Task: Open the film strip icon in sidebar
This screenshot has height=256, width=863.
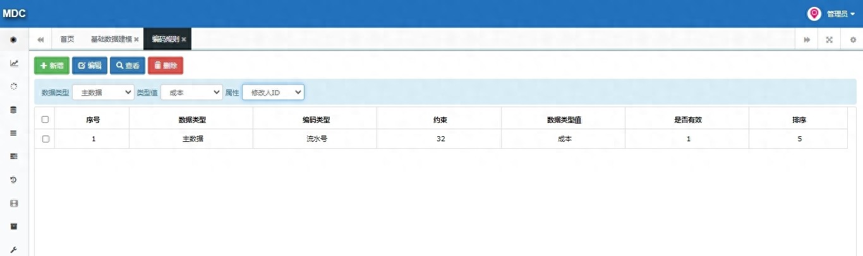Action: point(14,203)
